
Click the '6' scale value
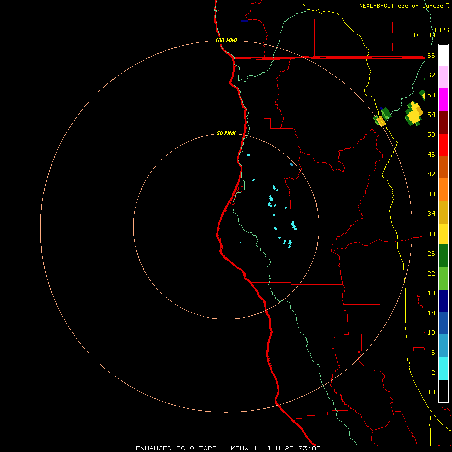point(433,353)
